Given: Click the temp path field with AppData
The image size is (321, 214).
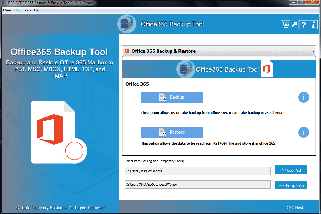Looking at the screenshot, I should [198, 185].
